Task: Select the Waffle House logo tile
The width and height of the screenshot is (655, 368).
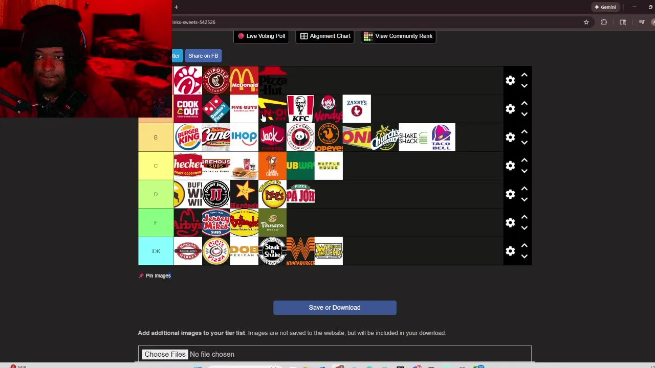Action: click(x=329, y=166)
